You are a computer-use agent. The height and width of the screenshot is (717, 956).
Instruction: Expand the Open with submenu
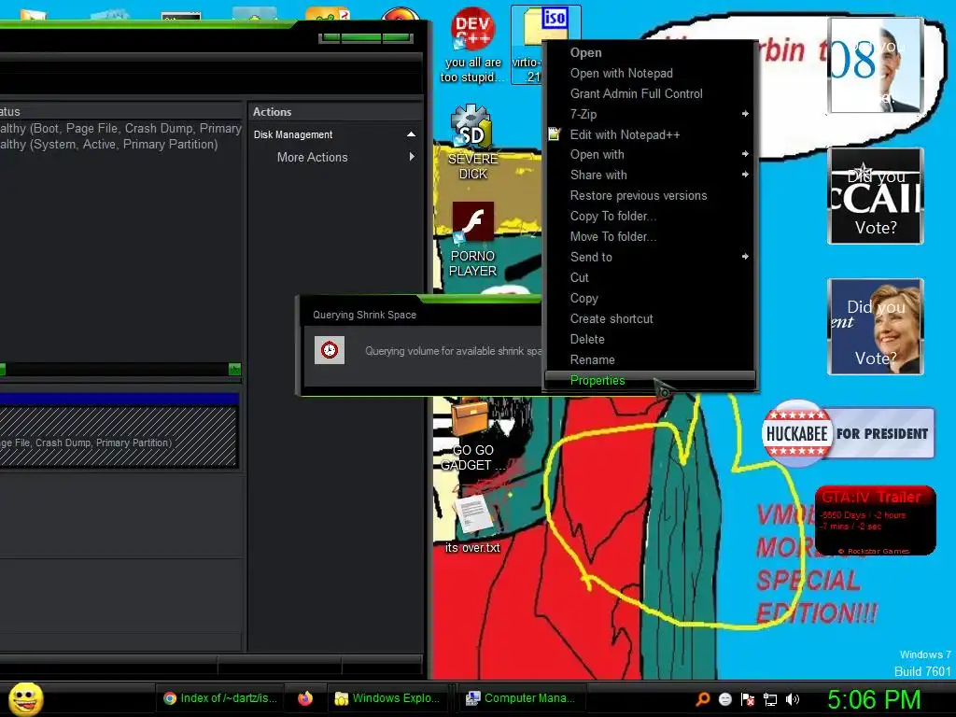[x=650, y=154]
